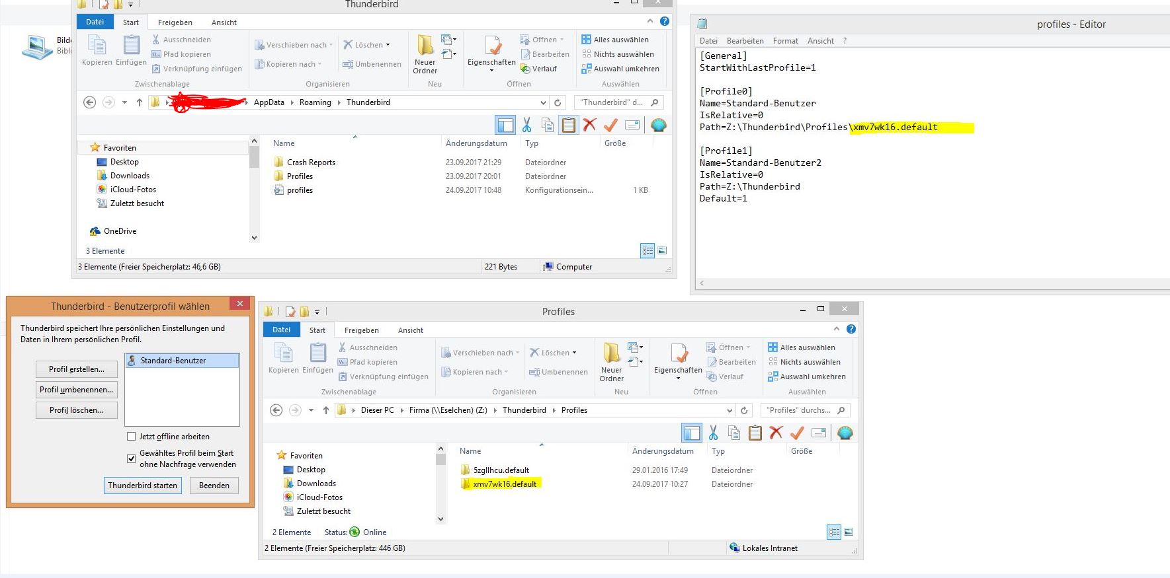Viewport: 1170px width, 578px height.
Task: Click red X delete icon in Profiles Explorer
Action: (x=776, y=433)
